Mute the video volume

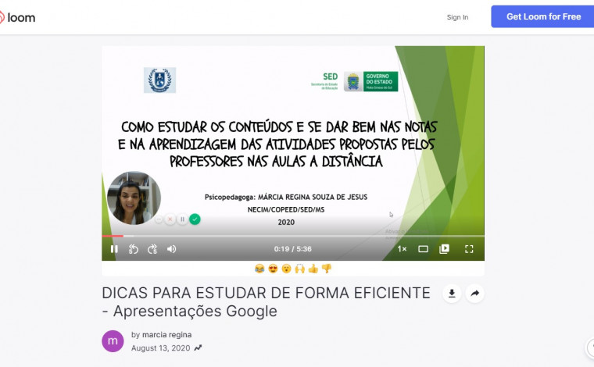pos(172,249)
